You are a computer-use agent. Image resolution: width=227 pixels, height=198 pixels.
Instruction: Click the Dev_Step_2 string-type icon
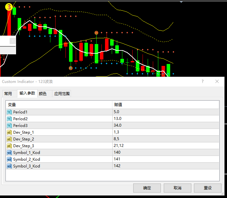(9, 139)
